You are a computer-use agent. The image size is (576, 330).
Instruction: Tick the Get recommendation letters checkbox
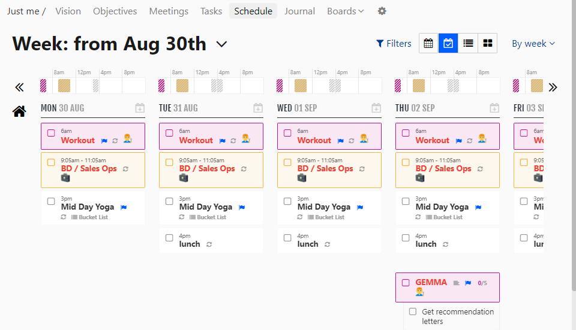[x=413, y=311]
